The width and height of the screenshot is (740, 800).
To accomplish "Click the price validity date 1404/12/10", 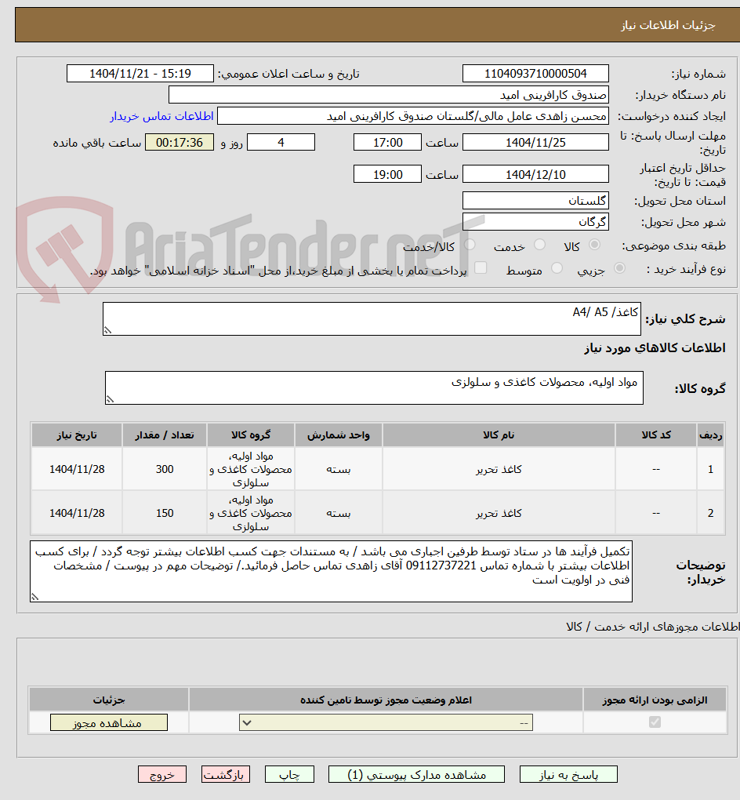I will click(535, 174).
